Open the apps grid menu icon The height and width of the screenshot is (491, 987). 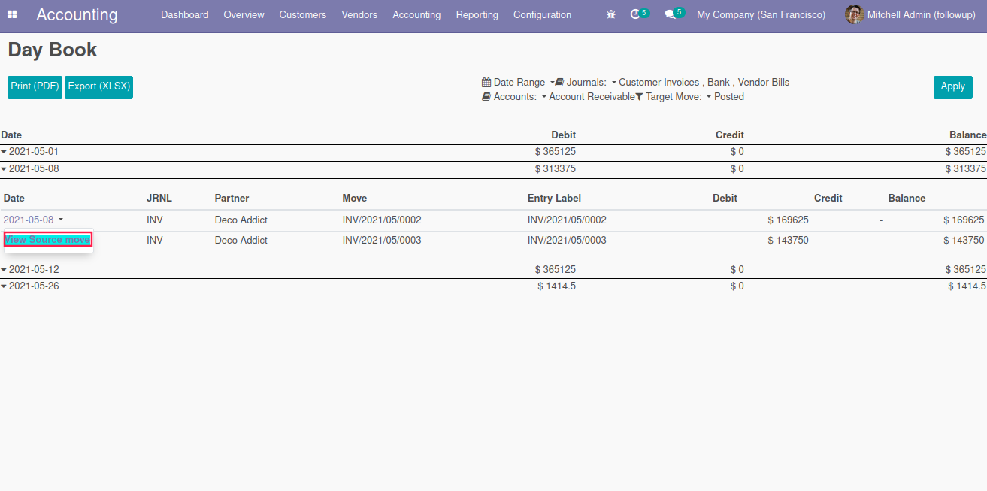click(12, 14)
